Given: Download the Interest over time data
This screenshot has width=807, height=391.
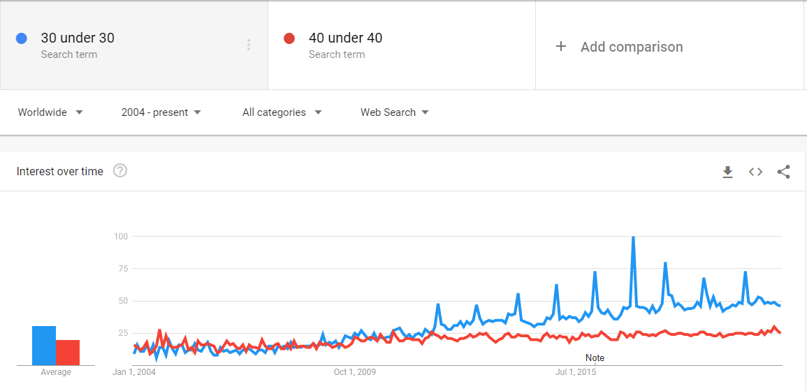Looking at the screenshot, I should [727, 172].
